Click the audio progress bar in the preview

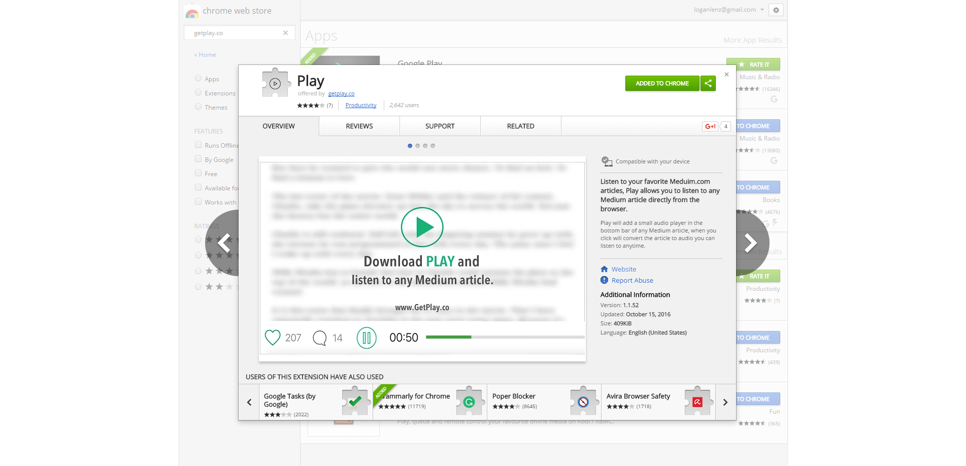tap(505, 337)
